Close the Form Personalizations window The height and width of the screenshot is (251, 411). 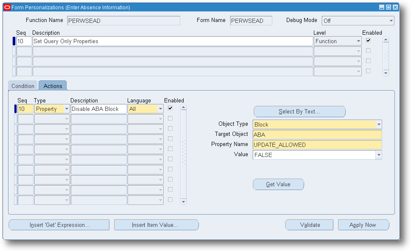click(x=395, y=7)
